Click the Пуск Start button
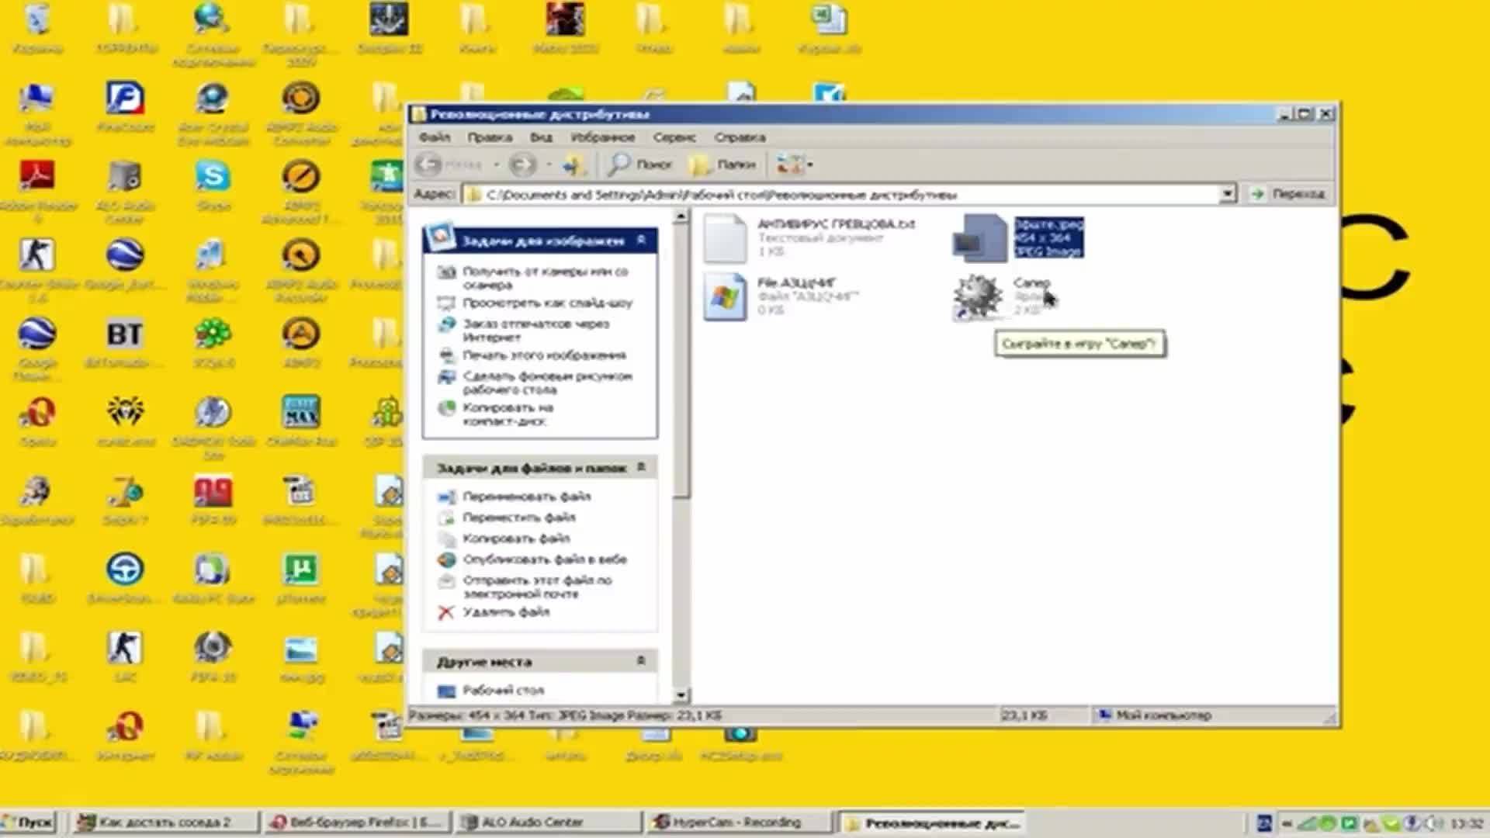This screenshot has height=838, width=1490. coord(29,822)
